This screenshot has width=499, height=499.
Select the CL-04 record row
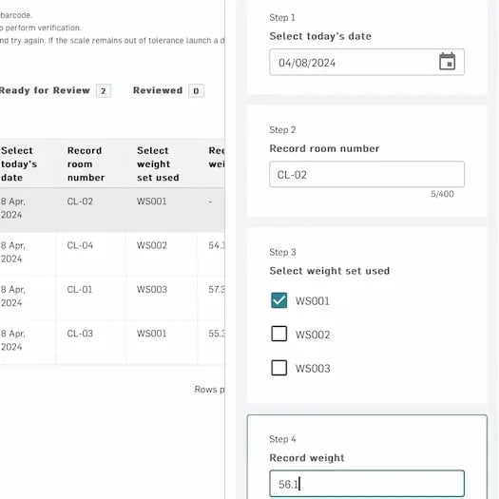(x=112, y=254)
